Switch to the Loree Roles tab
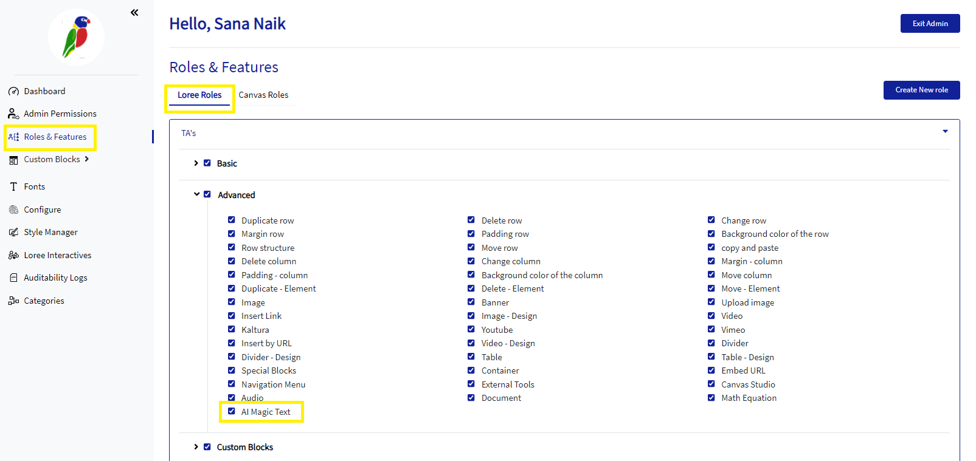Screen dimensions: 976x461 [199, 95]
